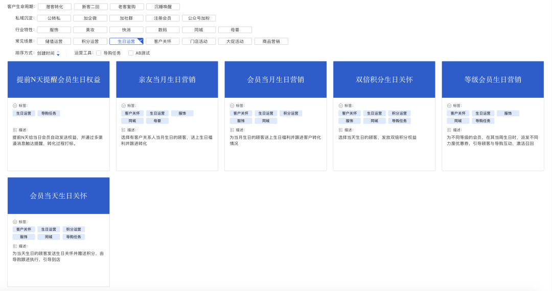Click 导购任务 tag in 提前N天提醒会员生日权益 card

tap(49, 113)
